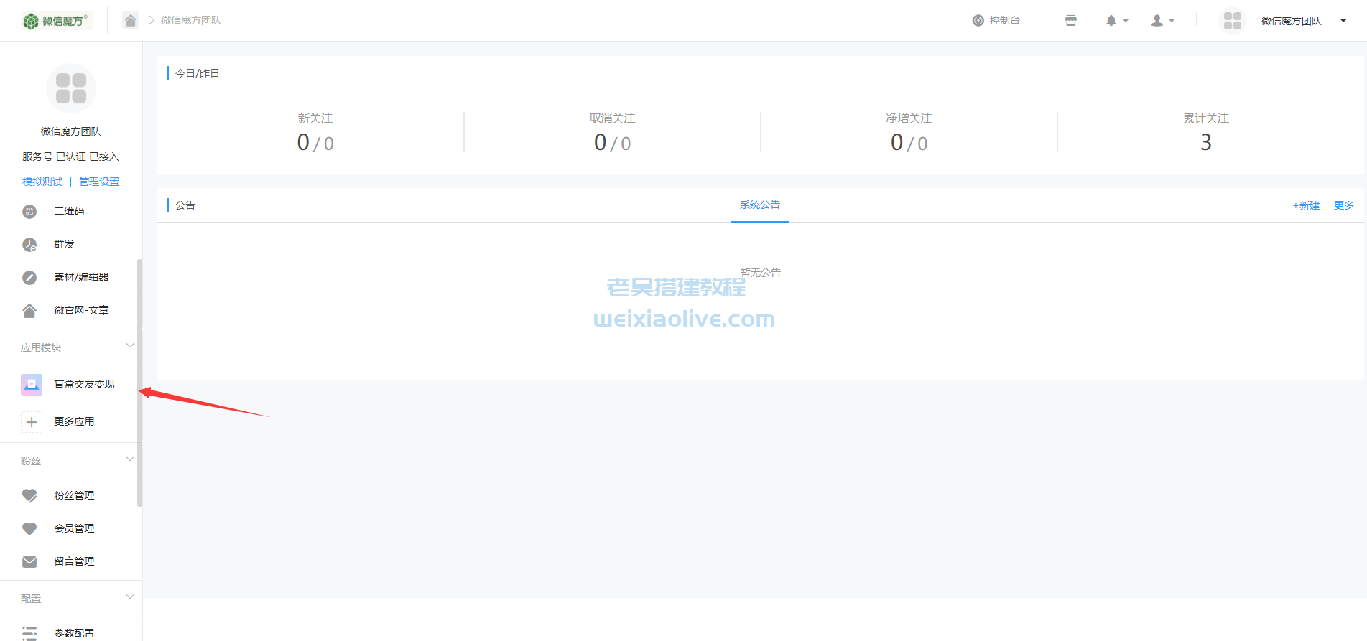Open 控制台 in the top bar
Viewport: 1367px width, 641px height.
(996, 21)
